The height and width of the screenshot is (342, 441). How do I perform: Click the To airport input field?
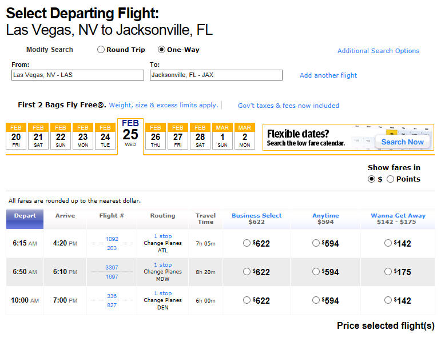click(216, 75)
